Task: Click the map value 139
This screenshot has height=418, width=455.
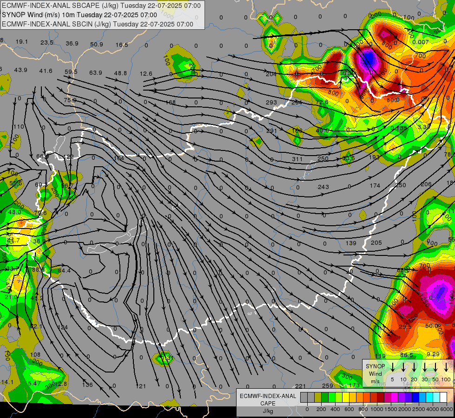Action: [x=351, y=243]
